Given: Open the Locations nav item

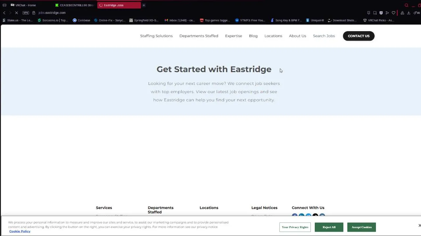Looking at the screenshot, I should [x=273, y=36].
